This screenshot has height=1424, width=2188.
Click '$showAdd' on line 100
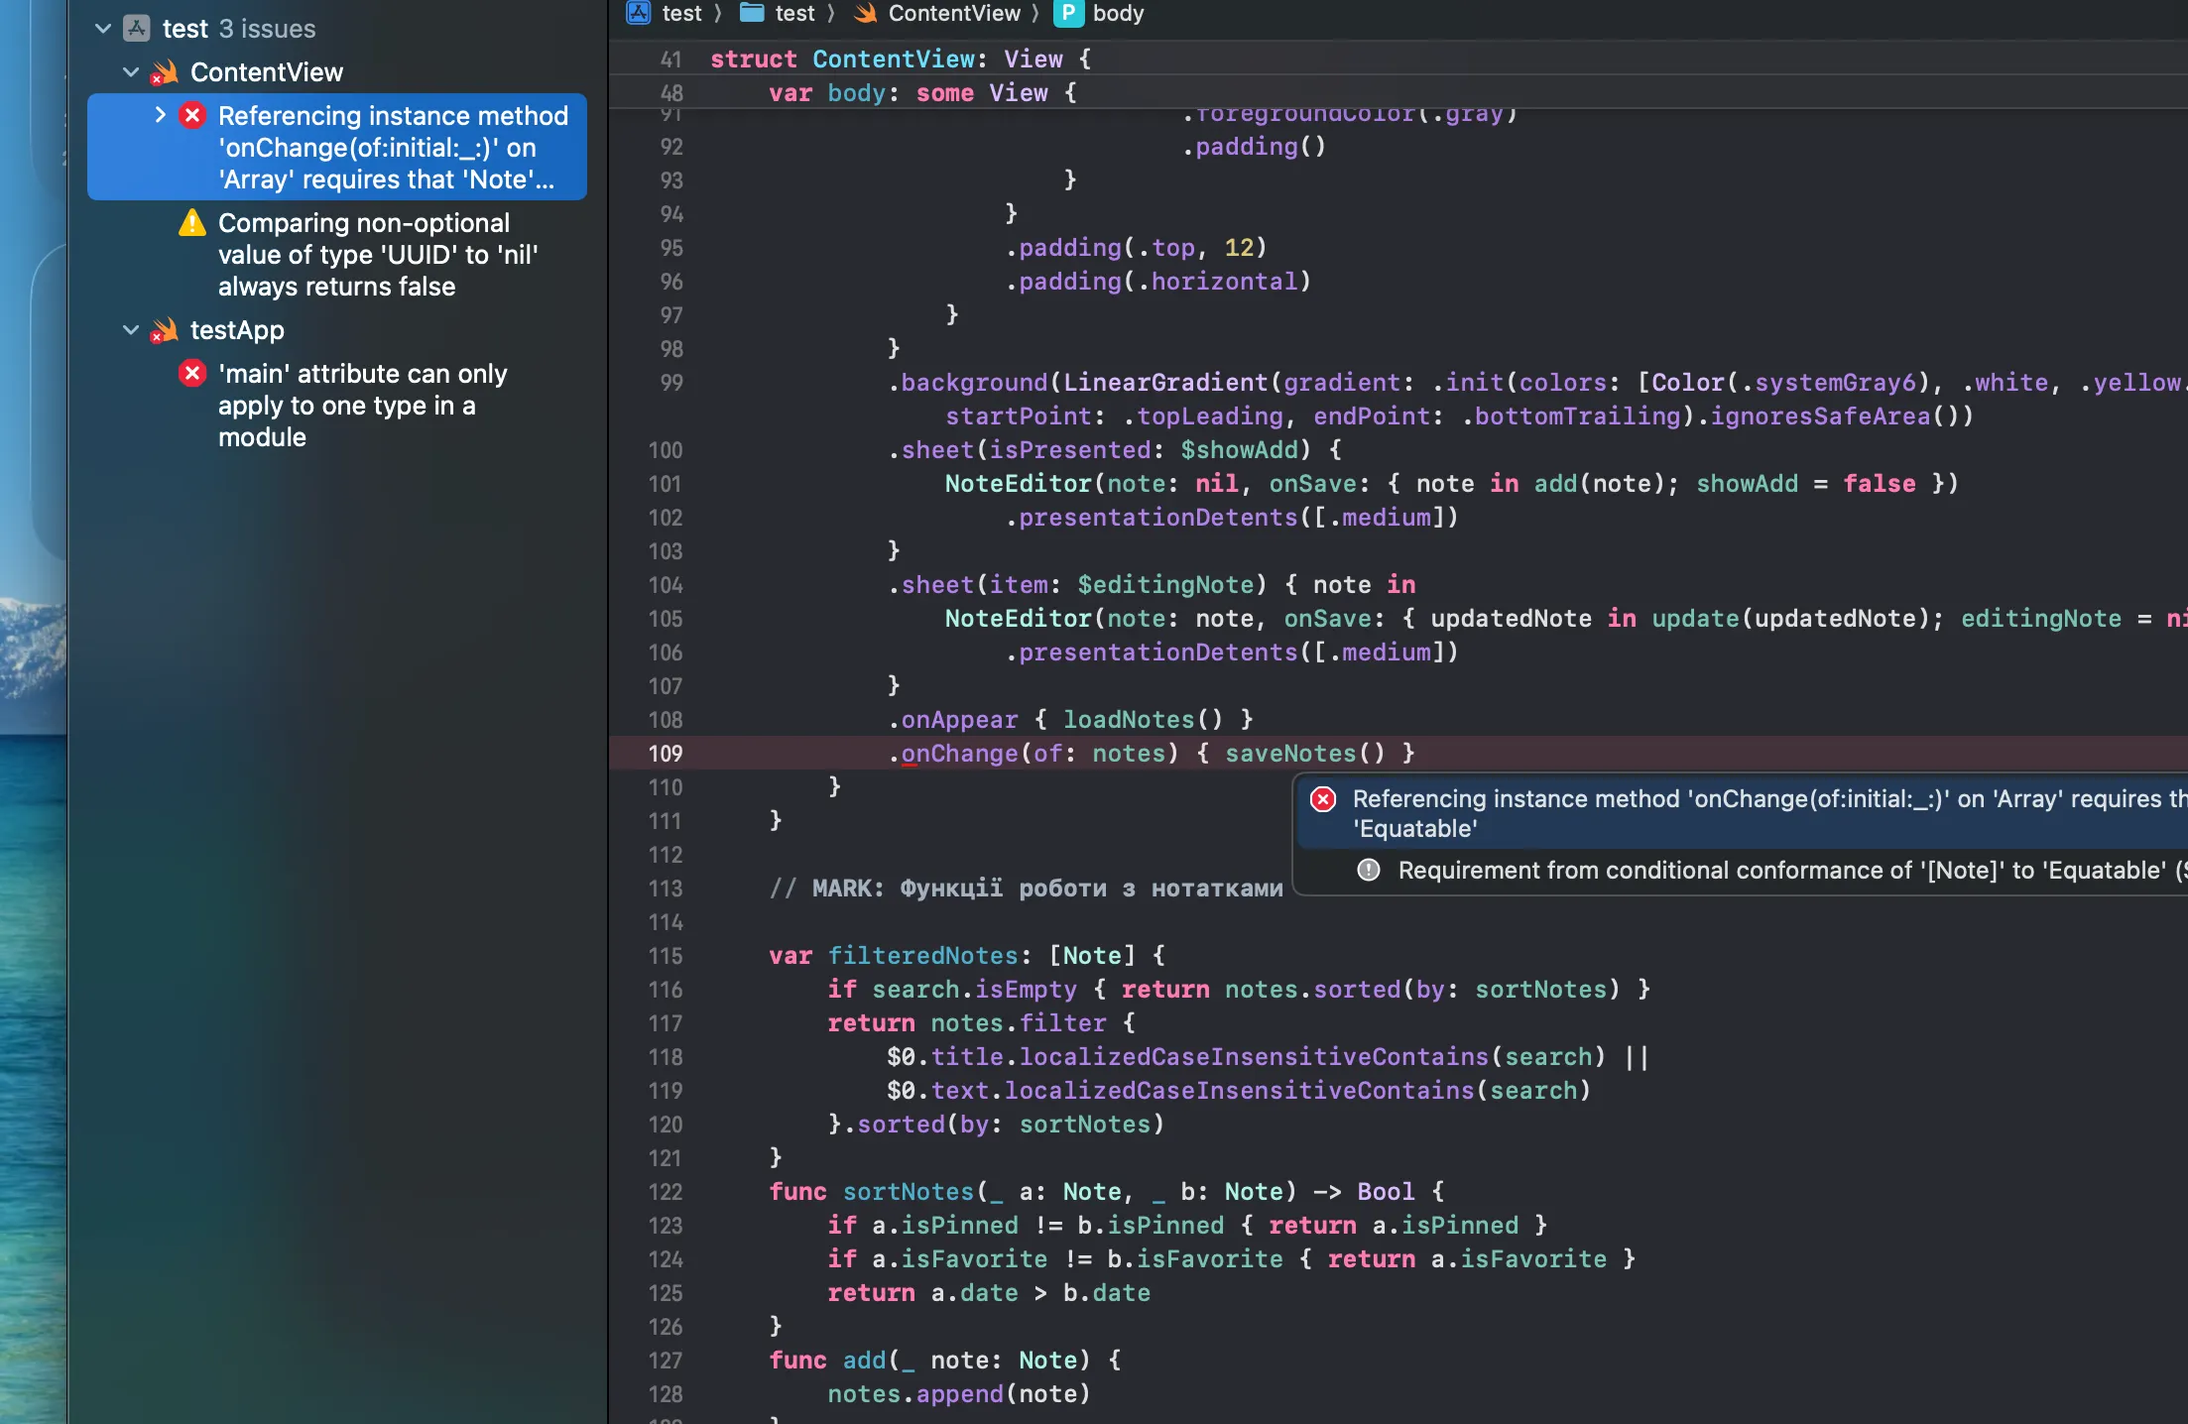pyautogui.click(x=1239, y=450)
